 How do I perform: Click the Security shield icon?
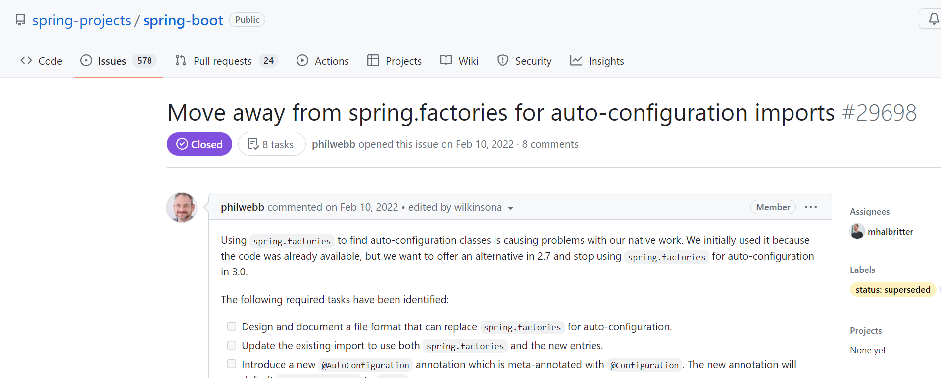pos(502,61)
